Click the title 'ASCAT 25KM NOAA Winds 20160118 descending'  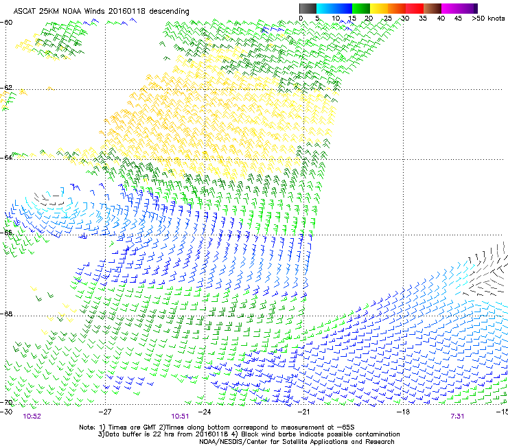(x=101, y=12)
